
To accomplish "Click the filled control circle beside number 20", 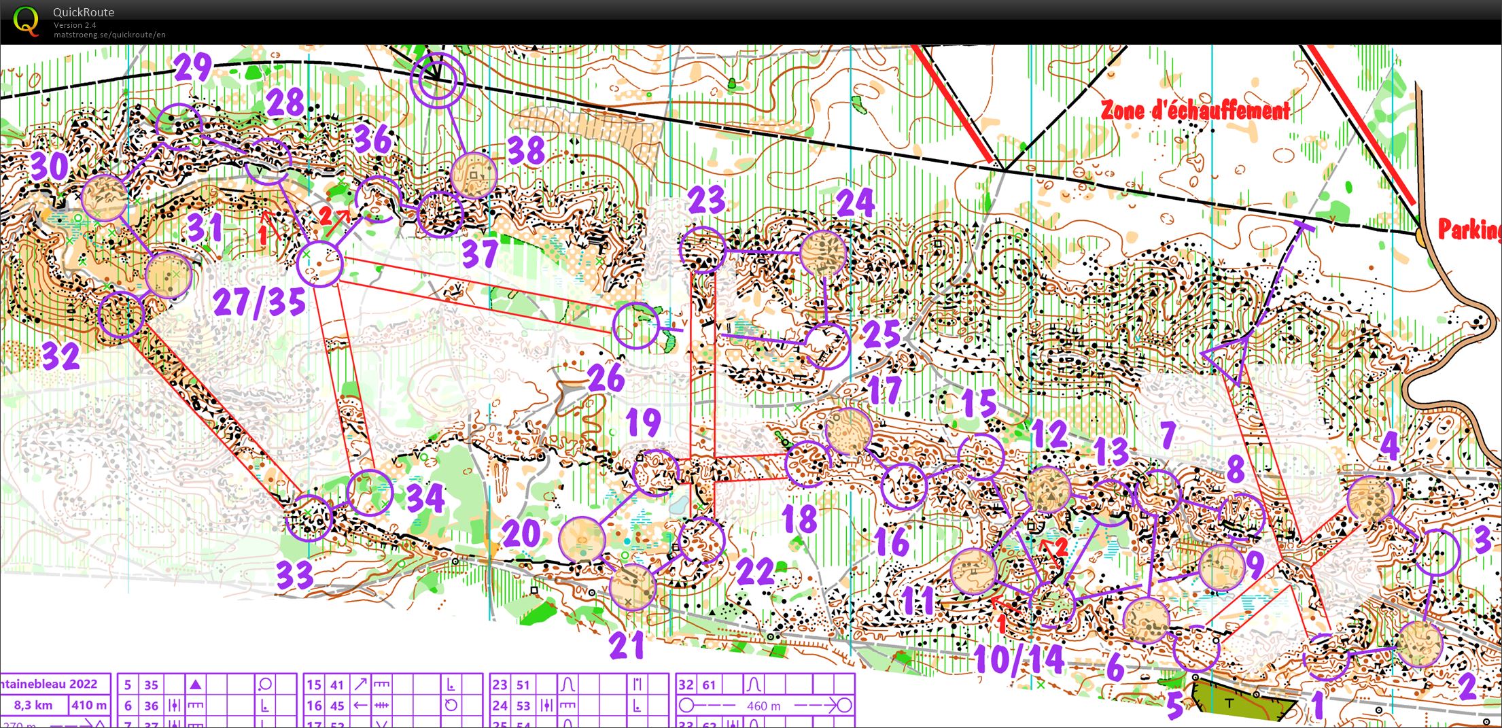I will (x=582, y=540).
